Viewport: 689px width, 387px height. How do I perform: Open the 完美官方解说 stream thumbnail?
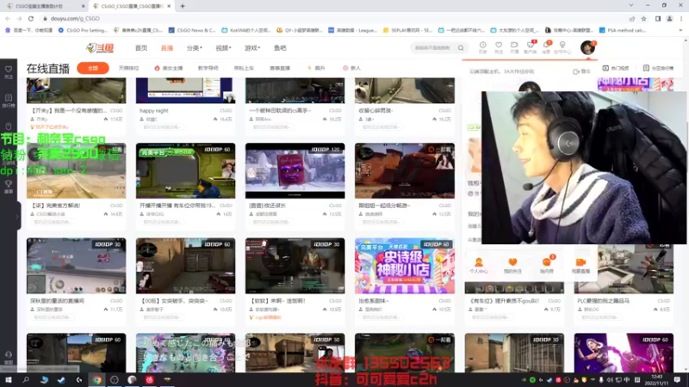pyautogui.click(x=76, y=170)
